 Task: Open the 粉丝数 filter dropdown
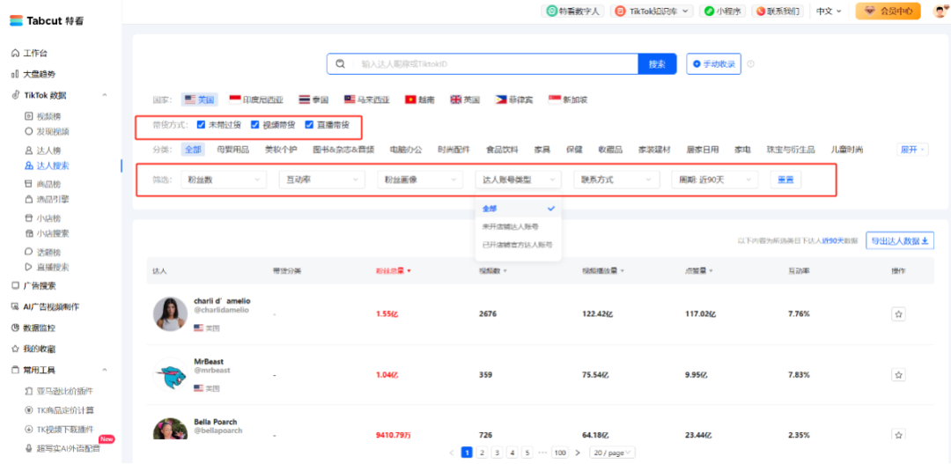pos(222,180)
